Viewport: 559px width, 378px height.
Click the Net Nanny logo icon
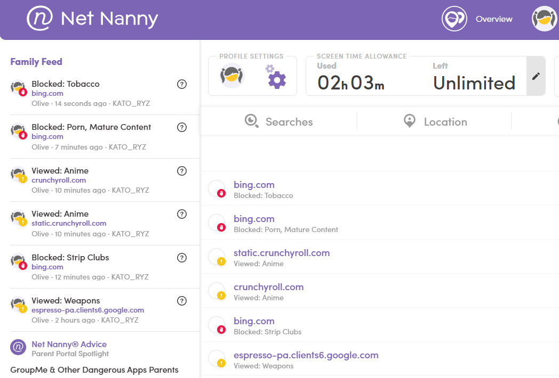(x=40, y=19)
